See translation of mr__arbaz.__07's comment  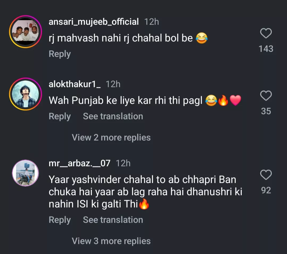(113, 220)
